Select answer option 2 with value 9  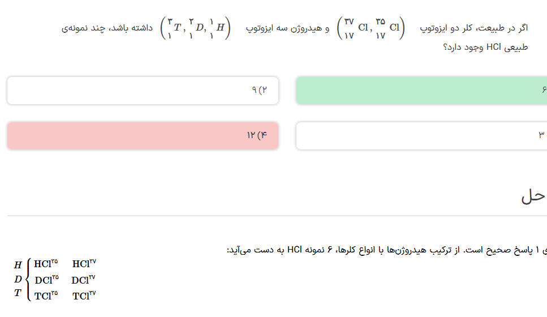tap(143, 91)
